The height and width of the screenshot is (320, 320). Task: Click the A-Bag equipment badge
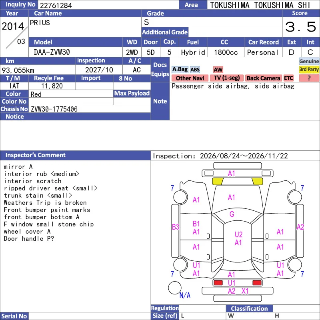tap(180, 70)
